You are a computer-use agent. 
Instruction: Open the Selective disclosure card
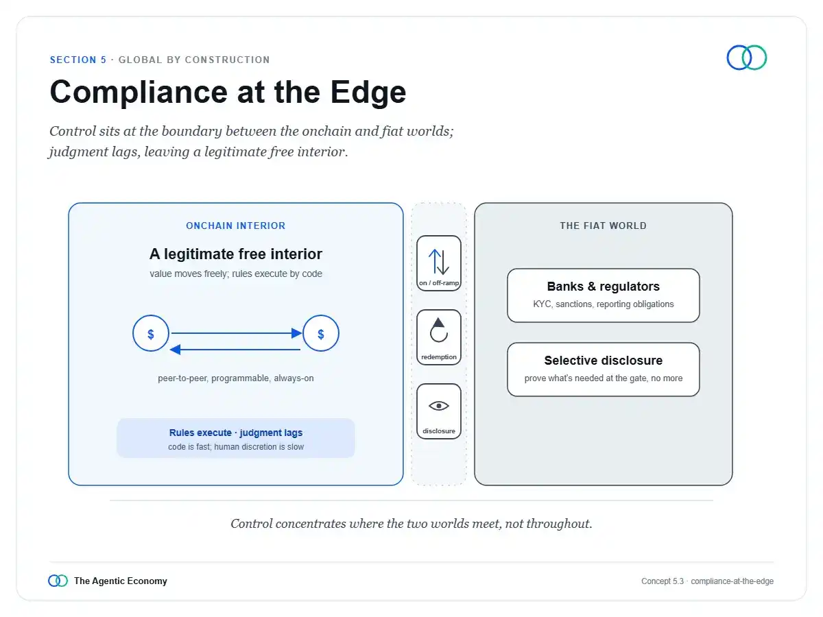click(604, 370)
